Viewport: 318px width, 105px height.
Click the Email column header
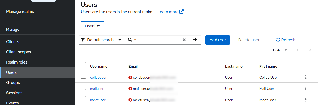click(133, 66)
